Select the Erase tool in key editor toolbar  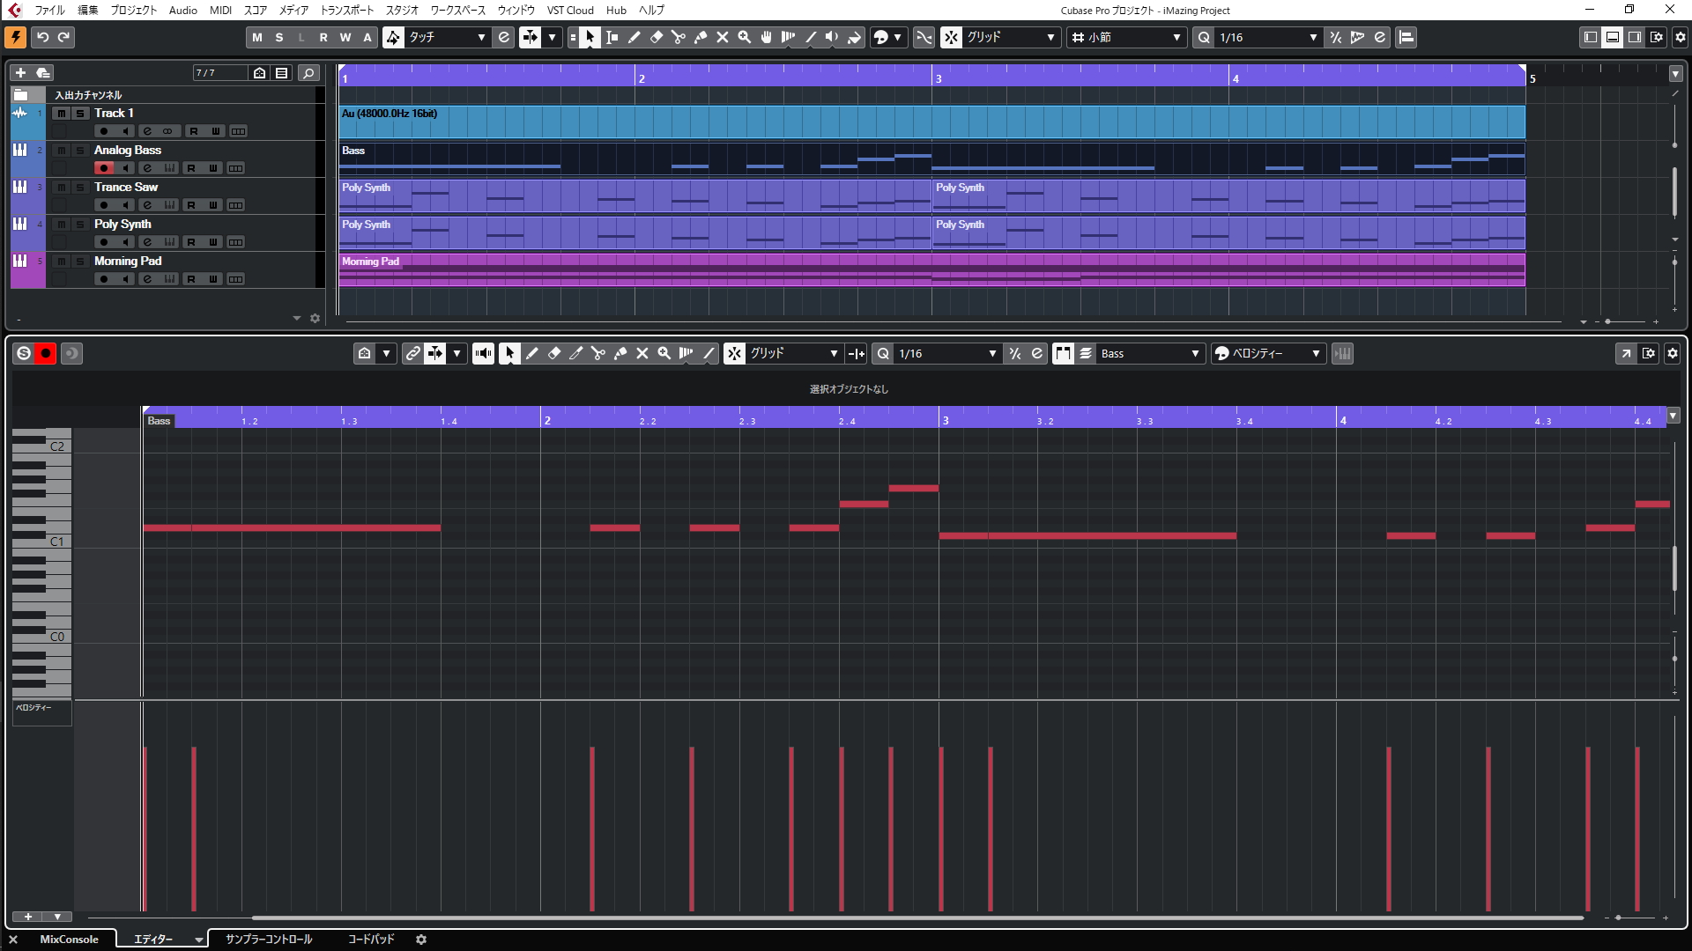pyautogui.click(x=553, y=353)
